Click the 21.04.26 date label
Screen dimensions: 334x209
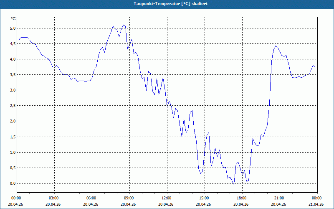(316, 204)
